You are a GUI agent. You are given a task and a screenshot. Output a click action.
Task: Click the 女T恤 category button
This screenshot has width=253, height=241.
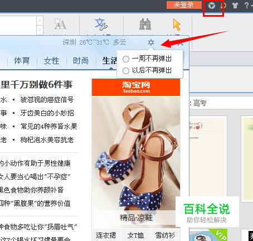point(135,235)
